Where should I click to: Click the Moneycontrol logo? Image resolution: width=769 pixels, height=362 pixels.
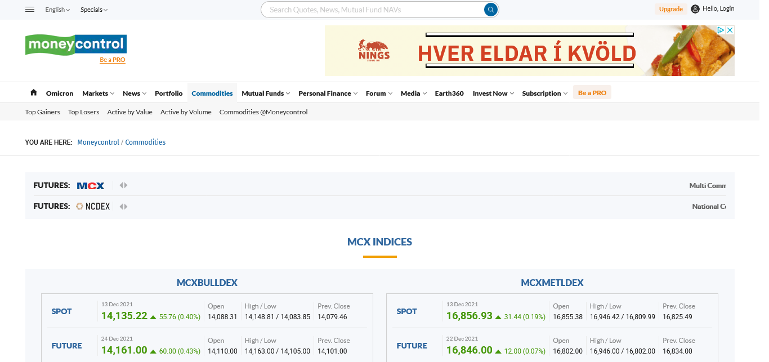(x=75, y=44)
